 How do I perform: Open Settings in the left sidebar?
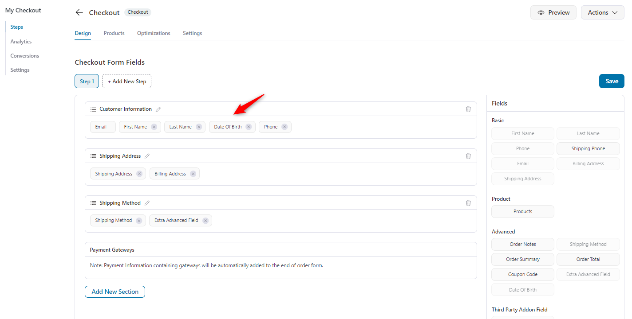click(x=20, y=70)
